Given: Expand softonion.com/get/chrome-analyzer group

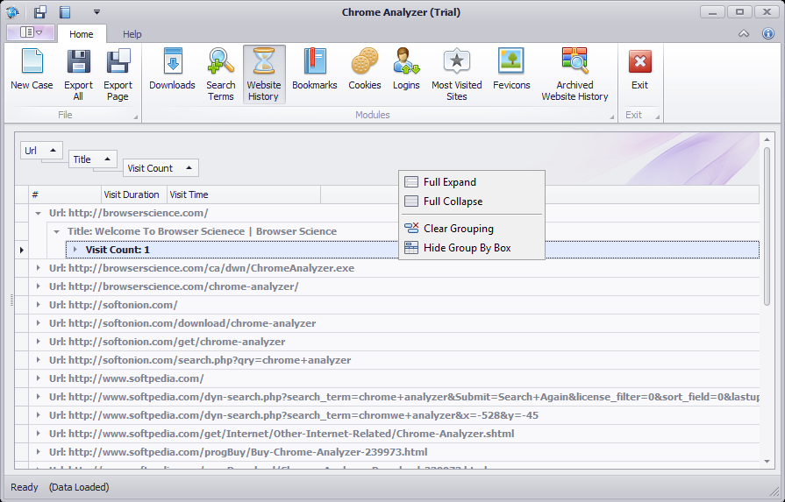Looking at the screenshot, I should click(38, 342).
